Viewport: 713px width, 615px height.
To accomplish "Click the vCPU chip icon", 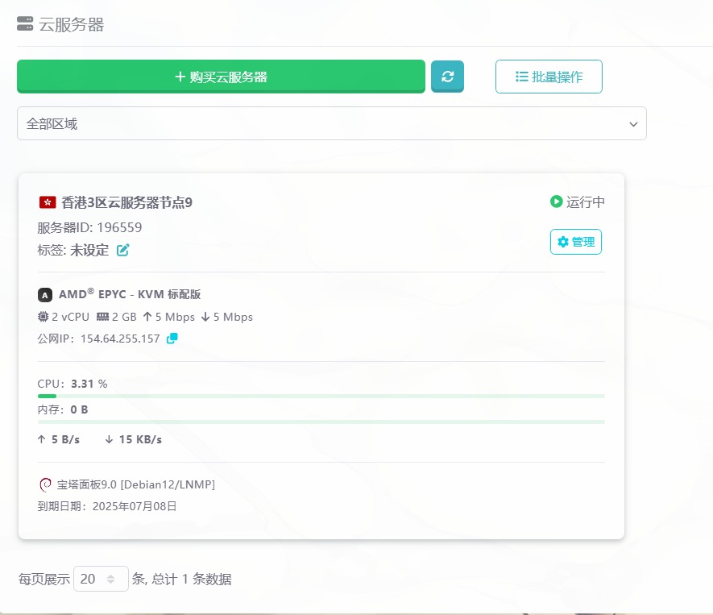I will 43,317.
